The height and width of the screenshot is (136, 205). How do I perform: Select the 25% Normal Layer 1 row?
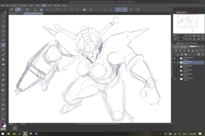tap(191, 67)
